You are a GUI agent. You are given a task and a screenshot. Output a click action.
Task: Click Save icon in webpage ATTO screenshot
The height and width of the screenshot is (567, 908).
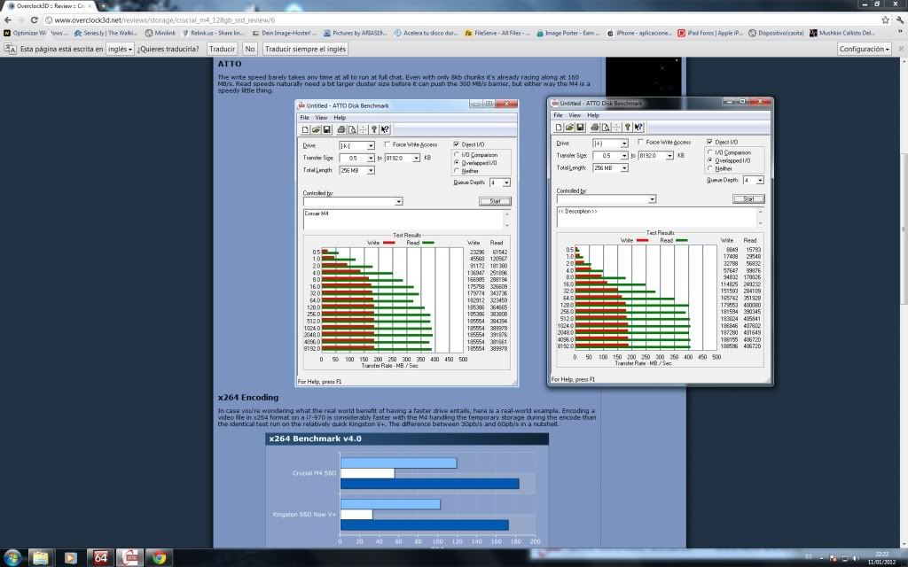click(326, 129)
